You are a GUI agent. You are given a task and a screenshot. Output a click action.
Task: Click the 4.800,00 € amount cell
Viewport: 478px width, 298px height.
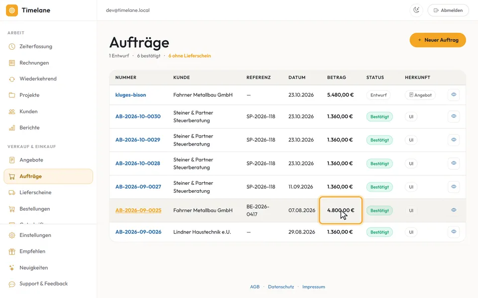click(341, 210)
